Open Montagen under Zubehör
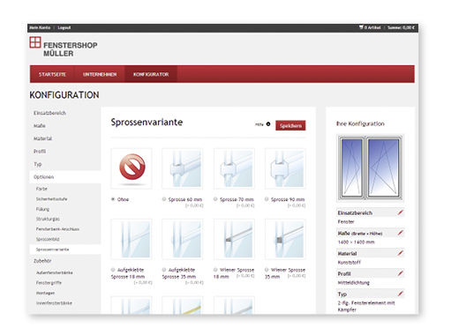This screenshot has width=451, height=328. tap(45, 293)
